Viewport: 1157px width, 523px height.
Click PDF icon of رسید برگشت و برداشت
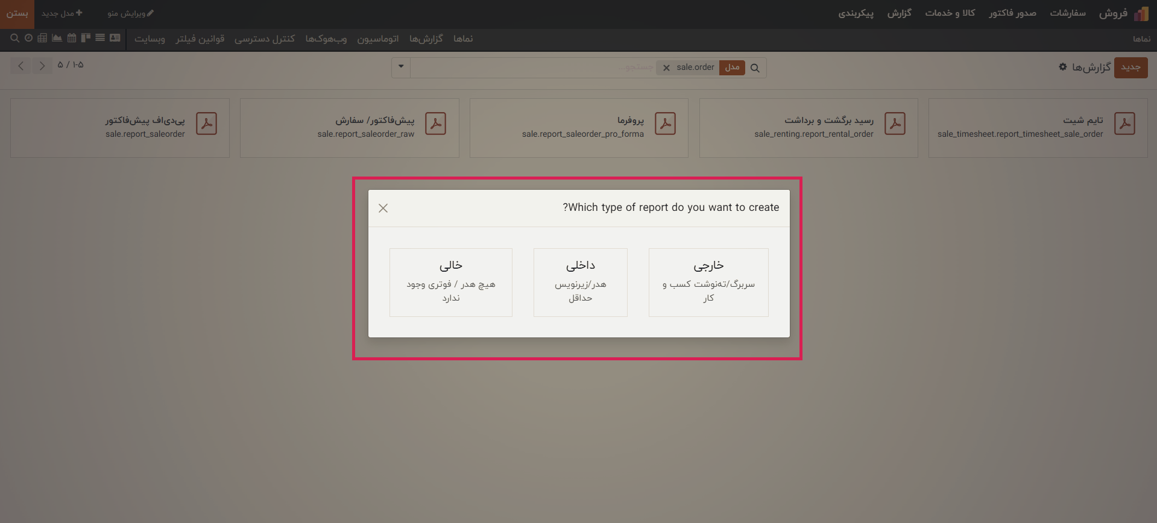[x=895, y=124]
